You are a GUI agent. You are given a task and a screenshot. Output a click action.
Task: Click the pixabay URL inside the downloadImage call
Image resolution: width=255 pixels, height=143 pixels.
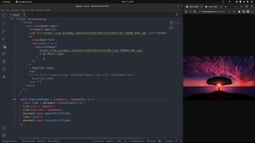[x=90, y=50]
